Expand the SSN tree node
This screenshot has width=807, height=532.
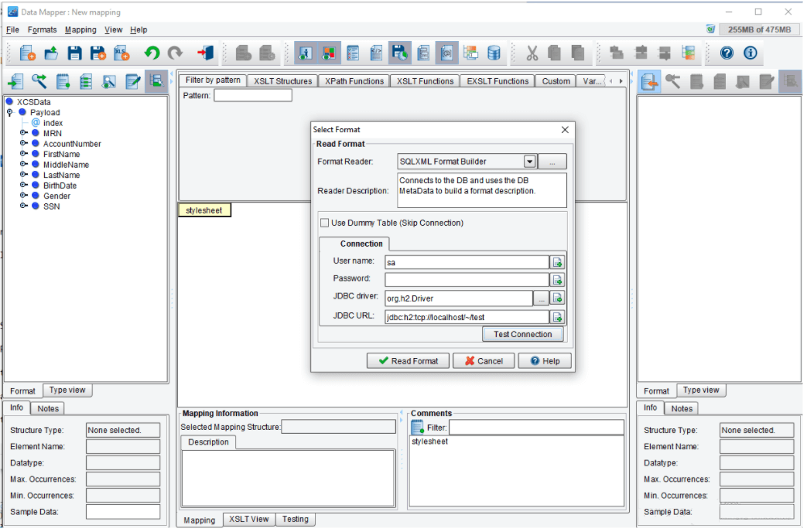click(24, 206)
